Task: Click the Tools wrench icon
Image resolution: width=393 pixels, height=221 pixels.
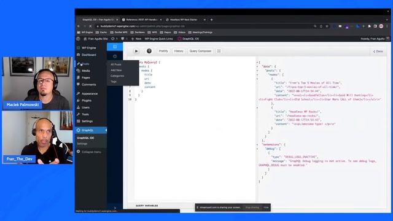Action: [x=79, y=114]
